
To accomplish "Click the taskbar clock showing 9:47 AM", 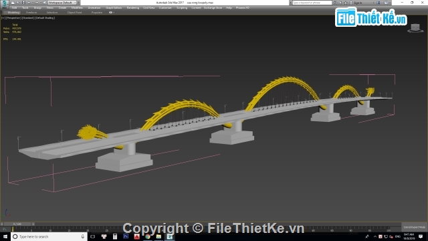I will [409, 236].
